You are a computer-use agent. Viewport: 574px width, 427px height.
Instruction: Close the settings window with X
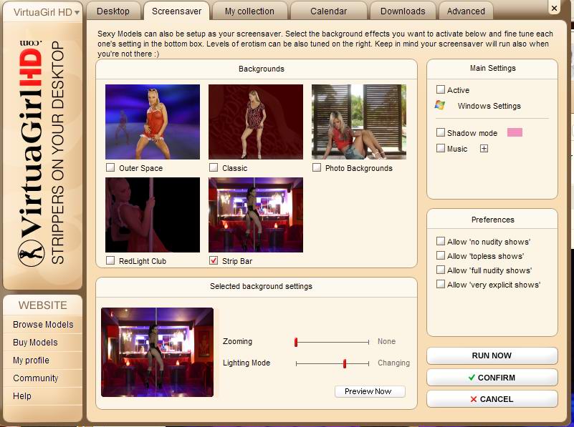pyautogui.click(x=554, y=8)
